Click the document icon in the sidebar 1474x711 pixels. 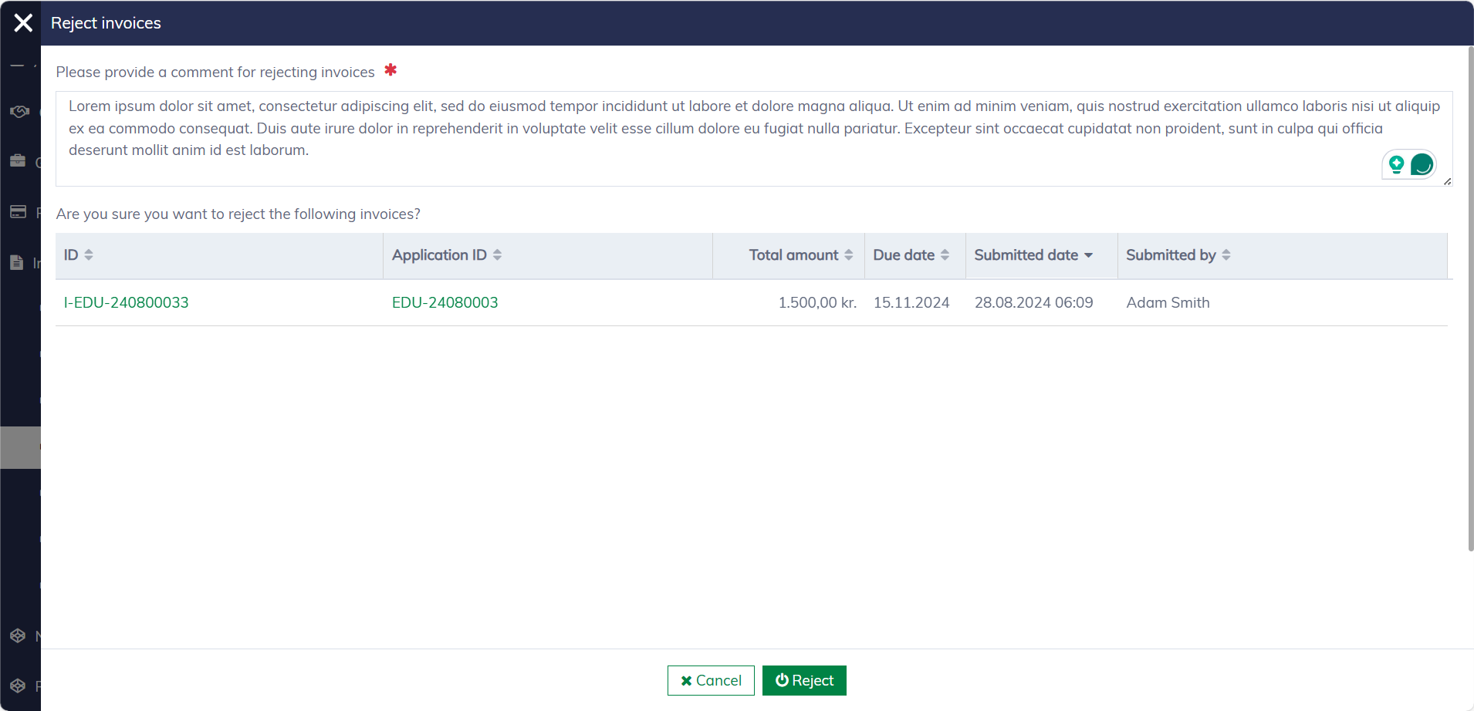[x=17, y=263]
